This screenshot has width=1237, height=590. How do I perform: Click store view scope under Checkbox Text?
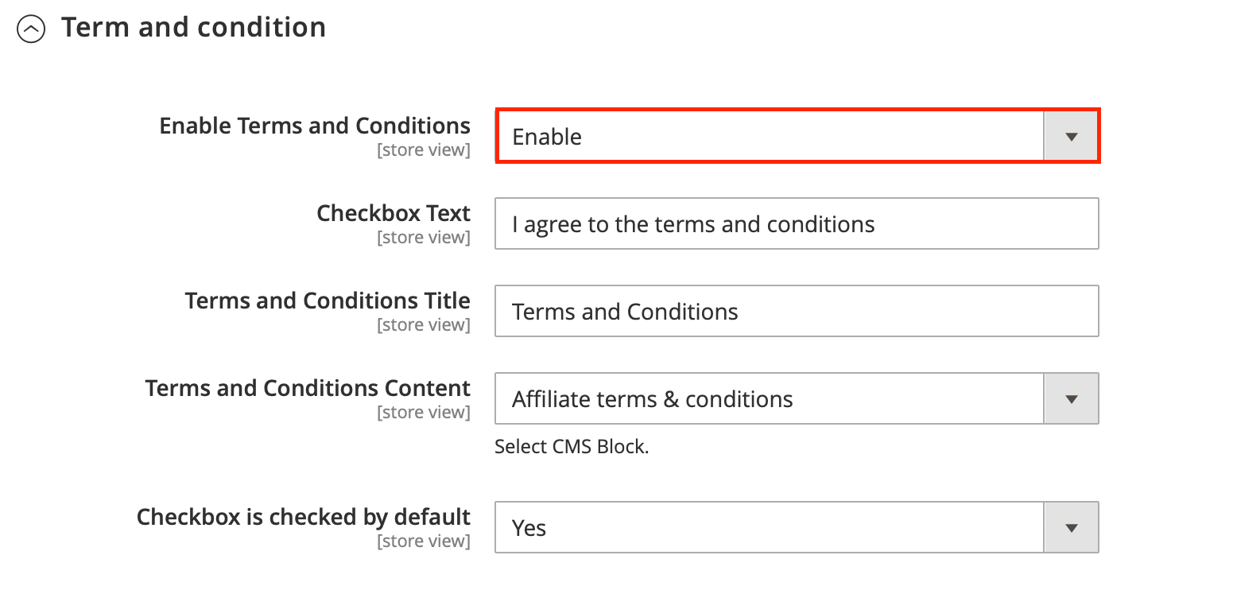tap(423, 238)
